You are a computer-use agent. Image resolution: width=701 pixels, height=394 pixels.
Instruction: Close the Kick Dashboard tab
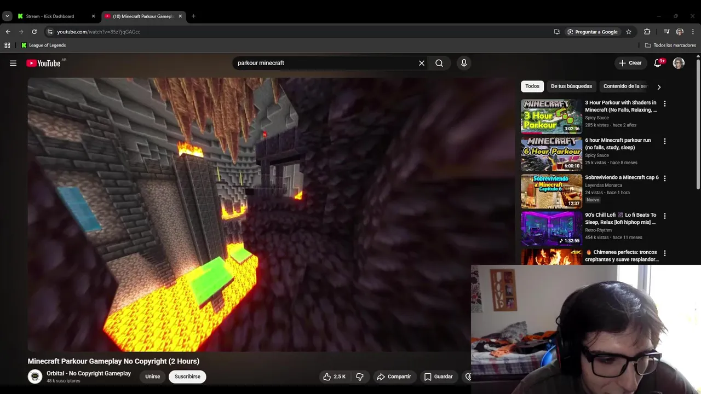pyautogui.click(x=93, y=16)
